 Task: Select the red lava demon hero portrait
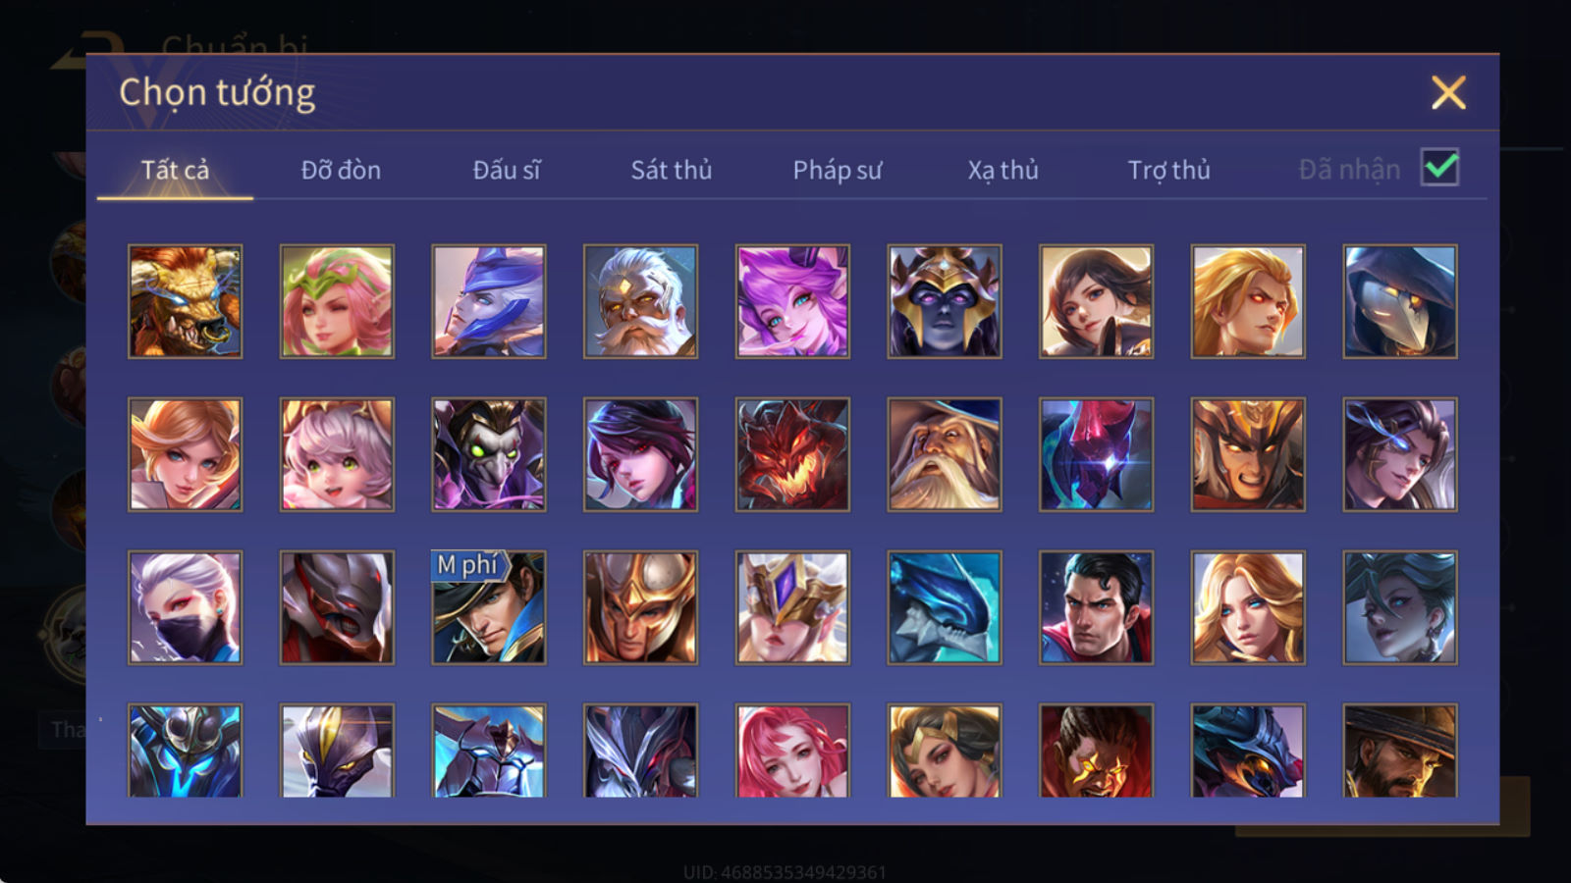click(x=792, y=454)
